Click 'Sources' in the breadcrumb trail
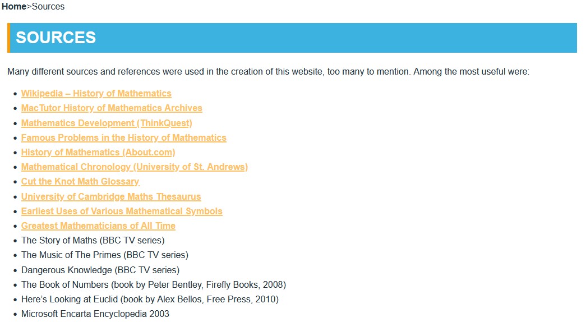The width and height of the screenshot is (586, 322). coord(48,6)
